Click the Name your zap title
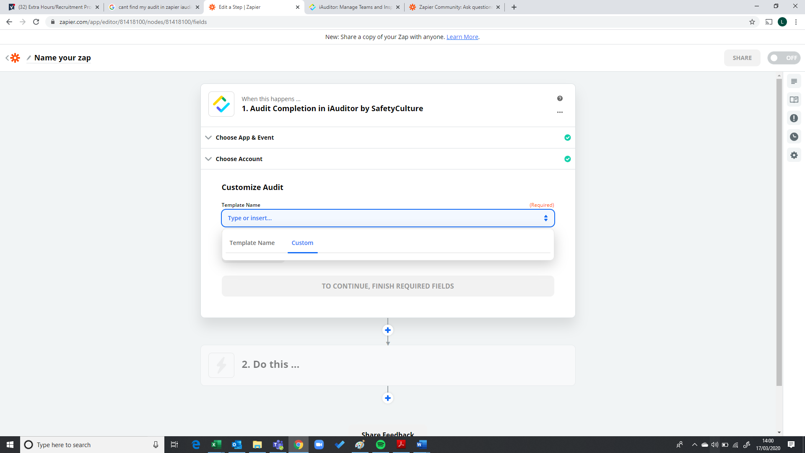 click(x=62, y=58)
